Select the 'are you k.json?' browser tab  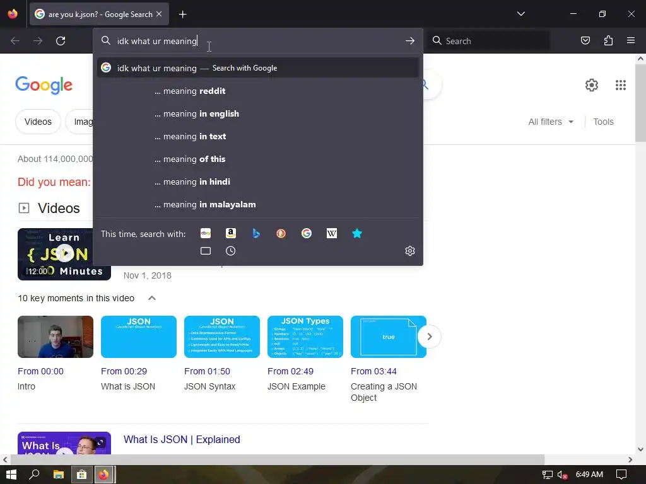[99, 14]
